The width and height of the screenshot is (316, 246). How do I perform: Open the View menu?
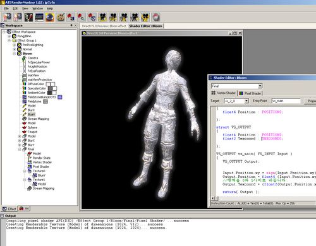tap(25, 8)
